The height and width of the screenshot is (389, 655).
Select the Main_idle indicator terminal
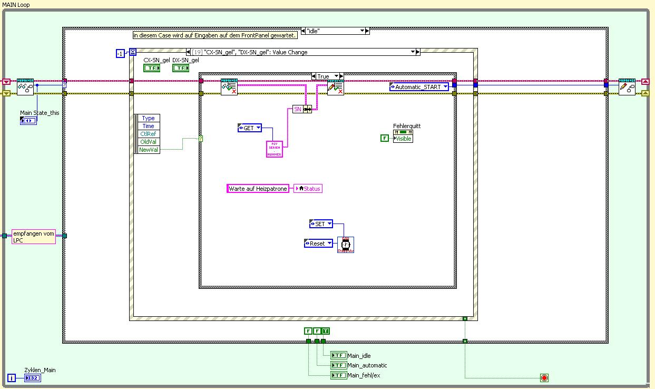(x=338, y=355)
